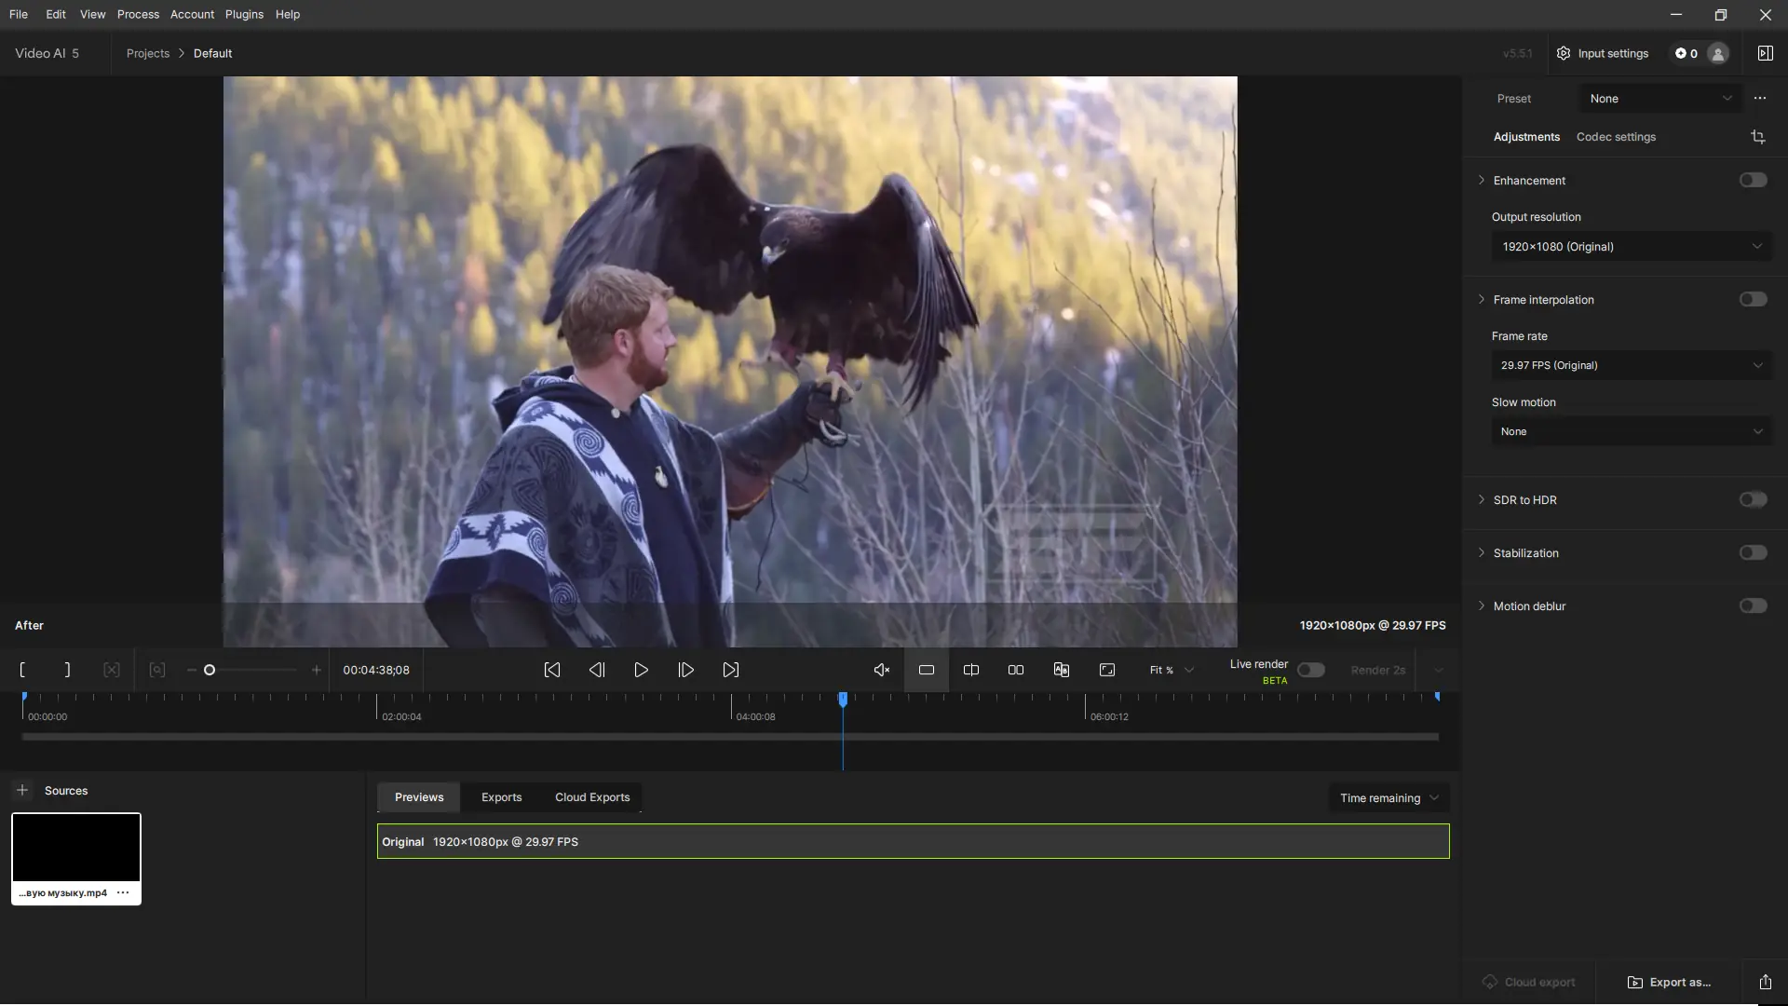This screenshot has height=1006, width=1788.
Task: Select side-by-side view icon
Action: [1016, 670]
